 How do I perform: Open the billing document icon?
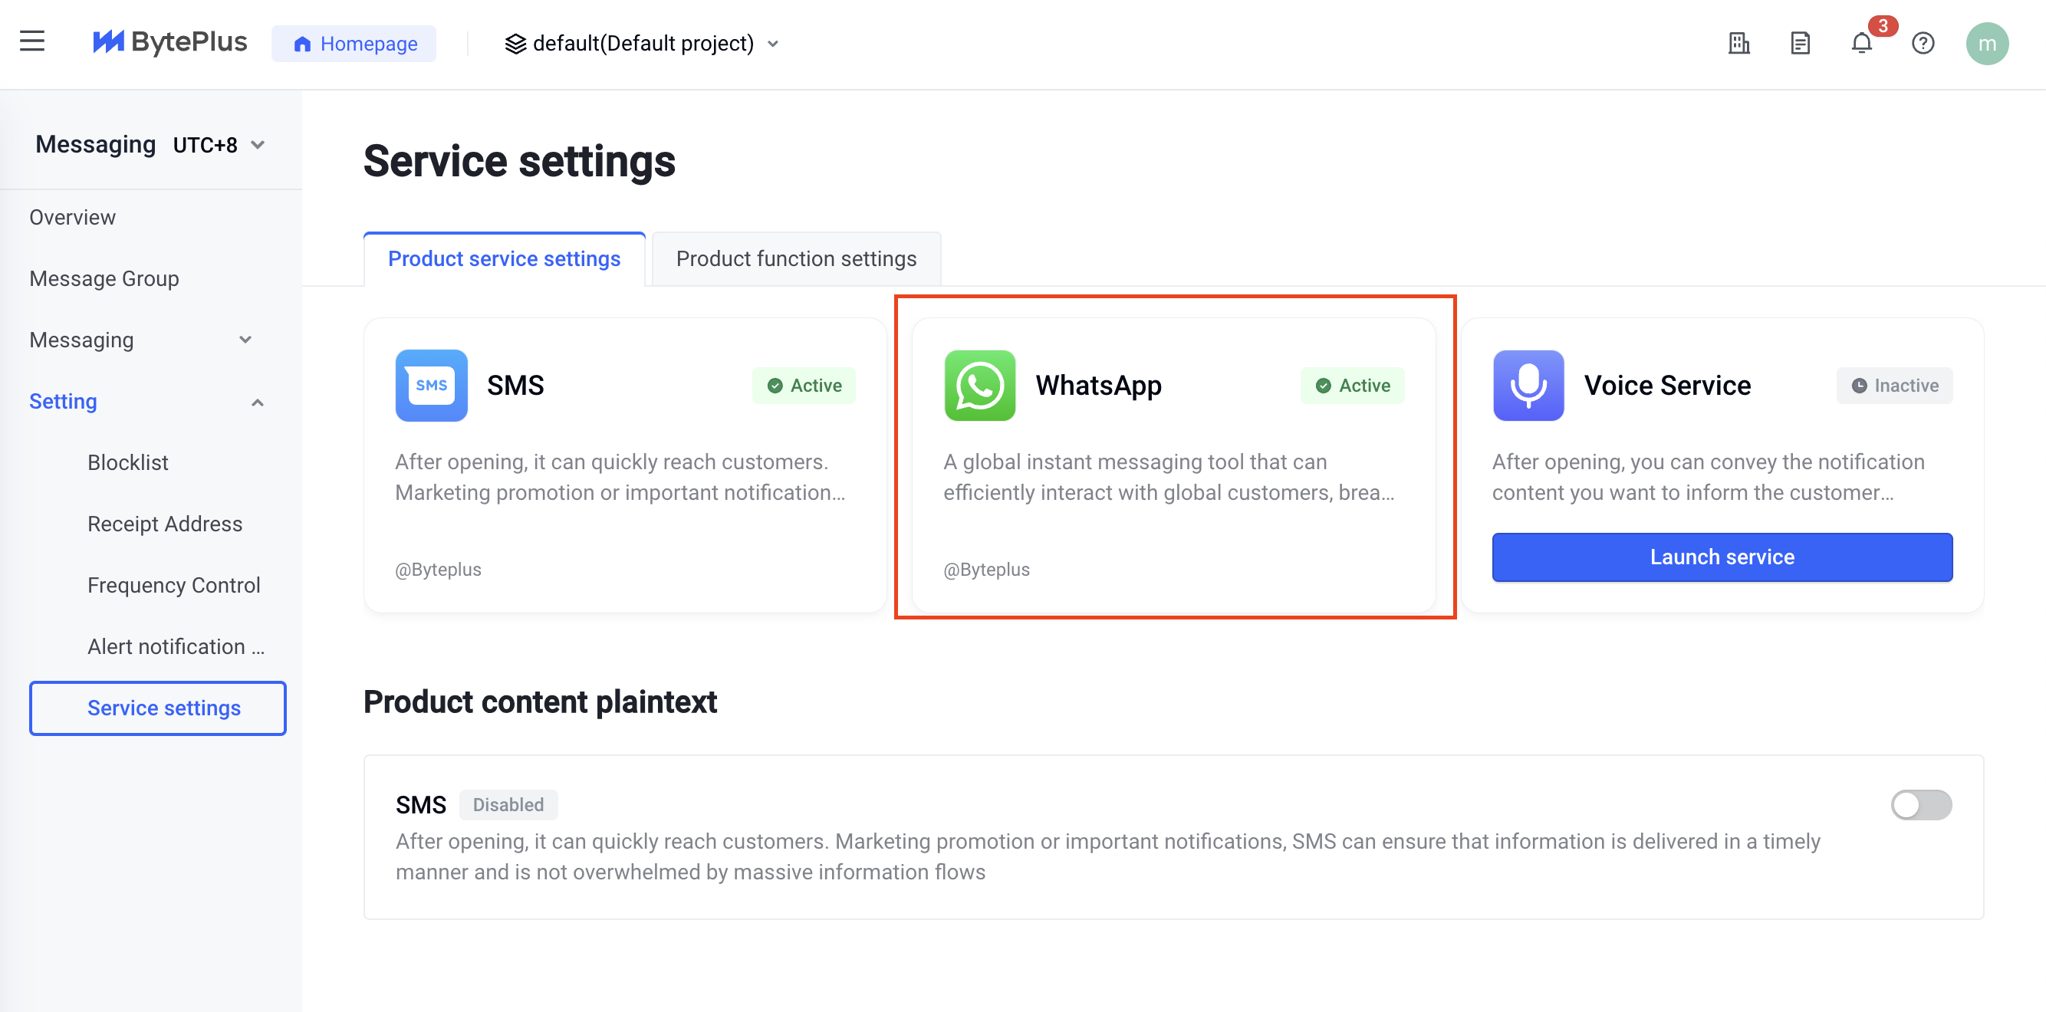click(1800, 43)
